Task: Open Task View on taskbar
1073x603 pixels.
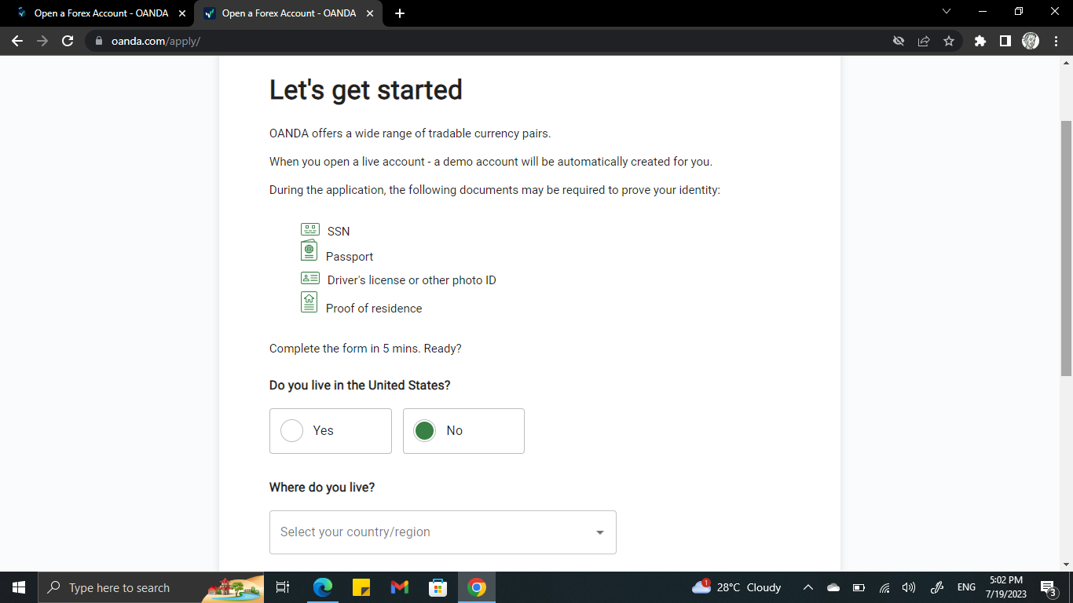Action: point(284,587)
